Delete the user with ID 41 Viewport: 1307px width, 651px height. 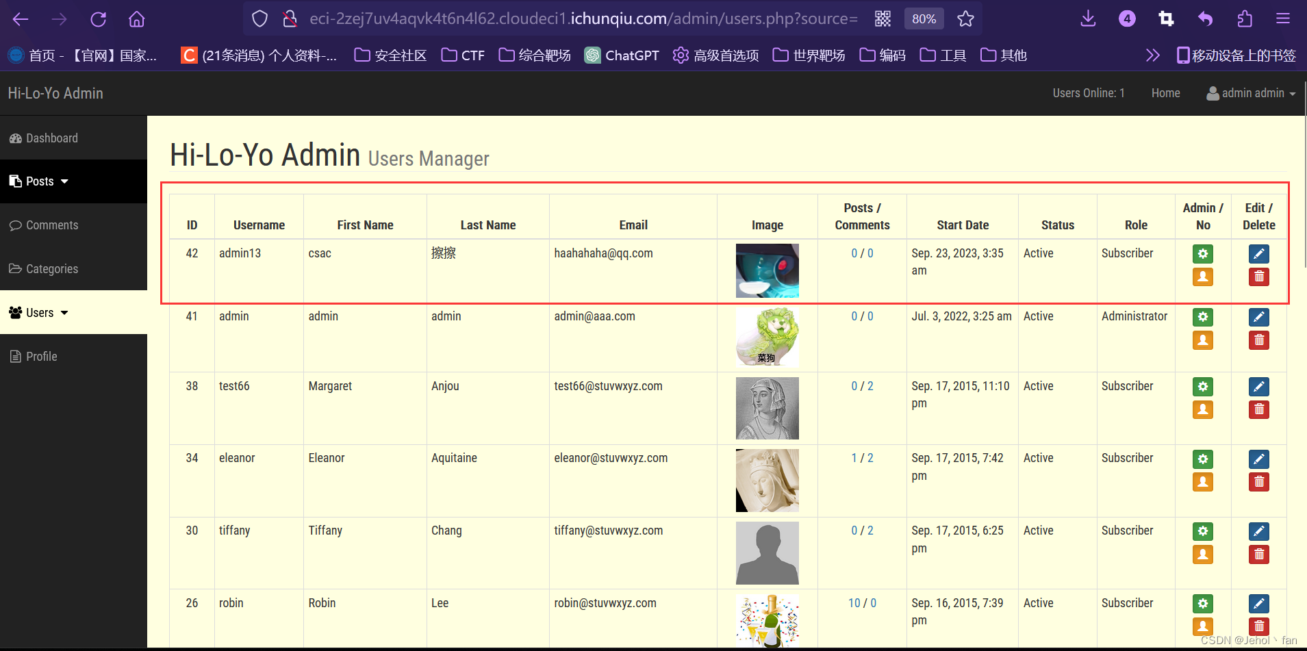(1259, 340)
